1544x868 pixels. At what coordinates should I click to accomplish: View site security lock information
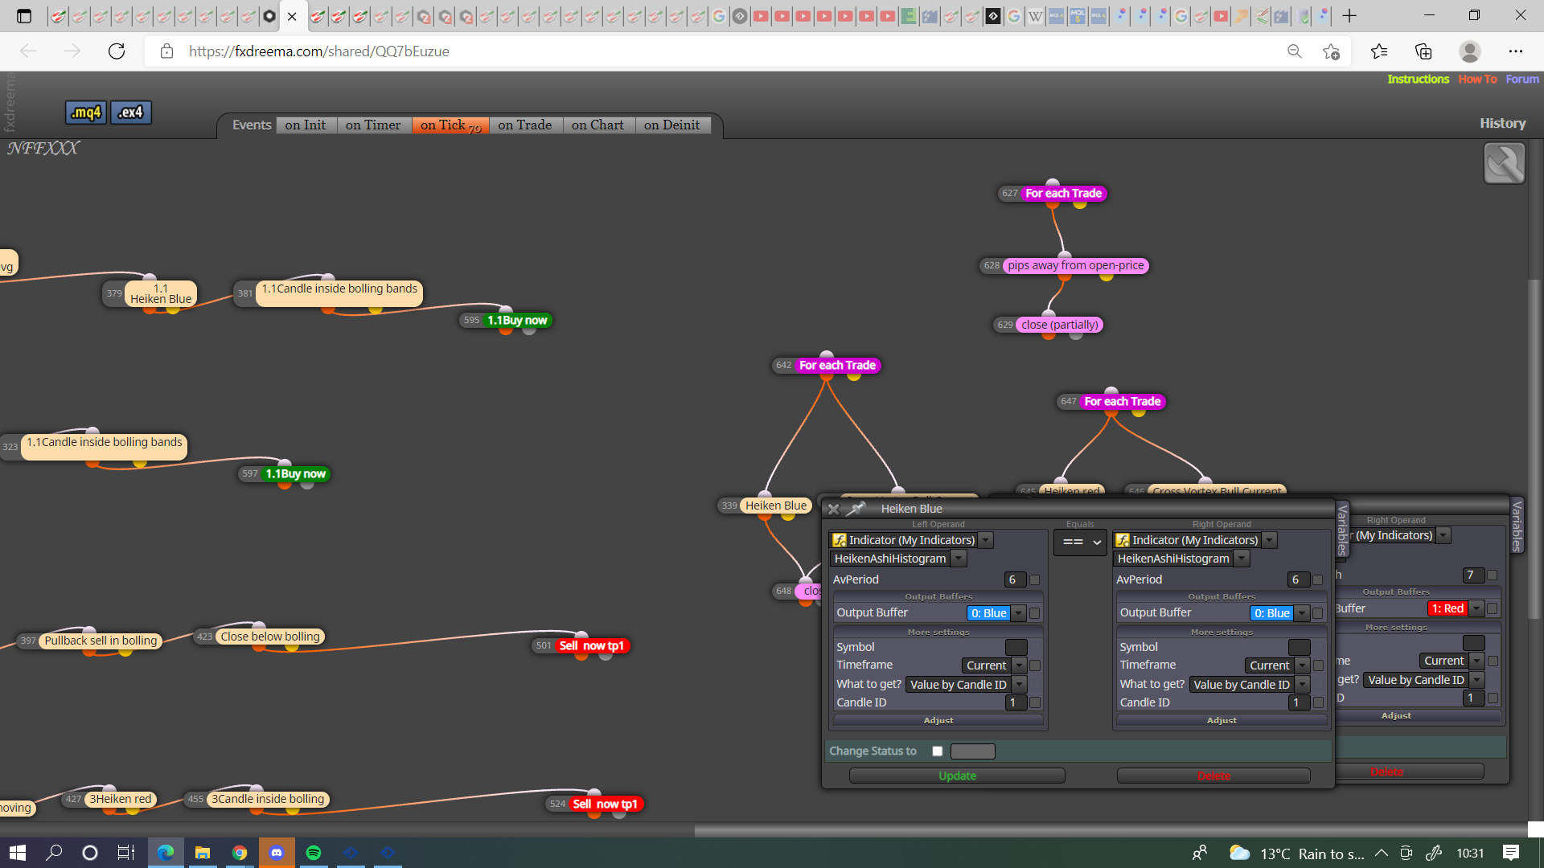tap(166, 51)
